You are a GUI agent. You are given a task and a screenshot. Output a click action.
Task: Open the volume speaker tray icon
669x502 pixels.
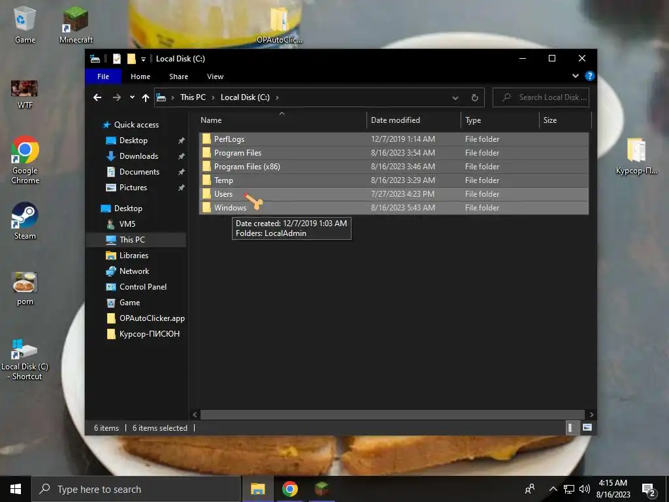585,489
